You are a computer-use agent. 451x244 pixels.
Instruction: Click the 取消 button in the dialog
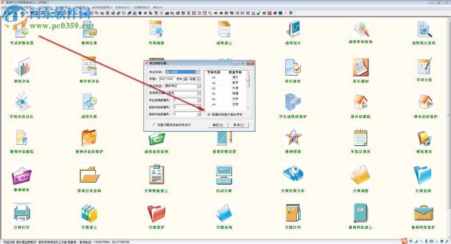click(239, 125)
